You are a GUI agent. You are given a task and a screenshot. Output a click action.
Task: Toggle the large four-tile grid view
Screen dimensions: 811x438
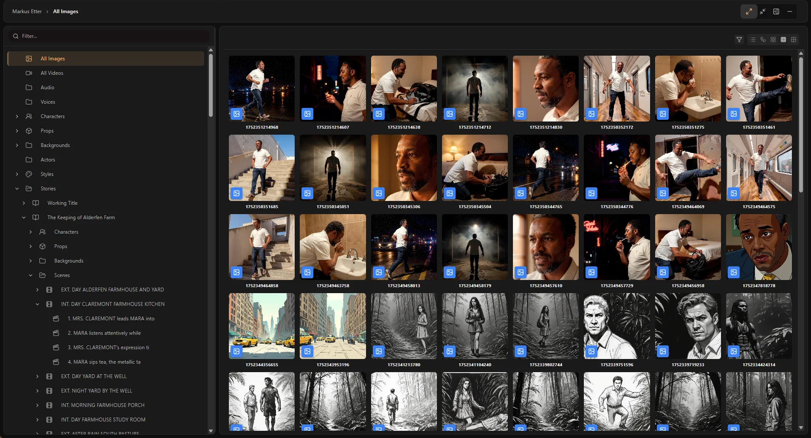(794, 40)
